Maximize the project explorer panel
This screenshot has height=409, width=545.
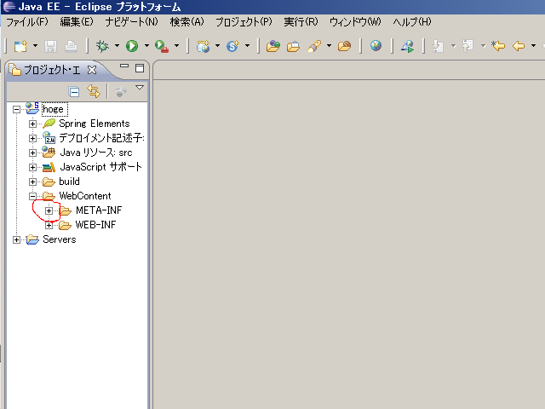pyautogui.click(x=140, y=68)
